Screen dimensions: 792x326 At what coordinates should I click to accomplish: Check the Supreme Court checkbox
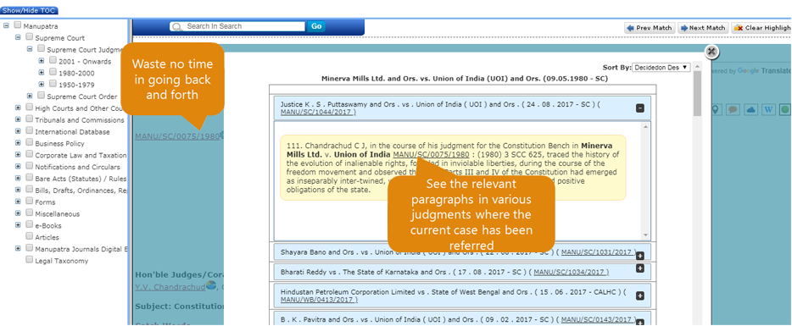tap(30, 37)
